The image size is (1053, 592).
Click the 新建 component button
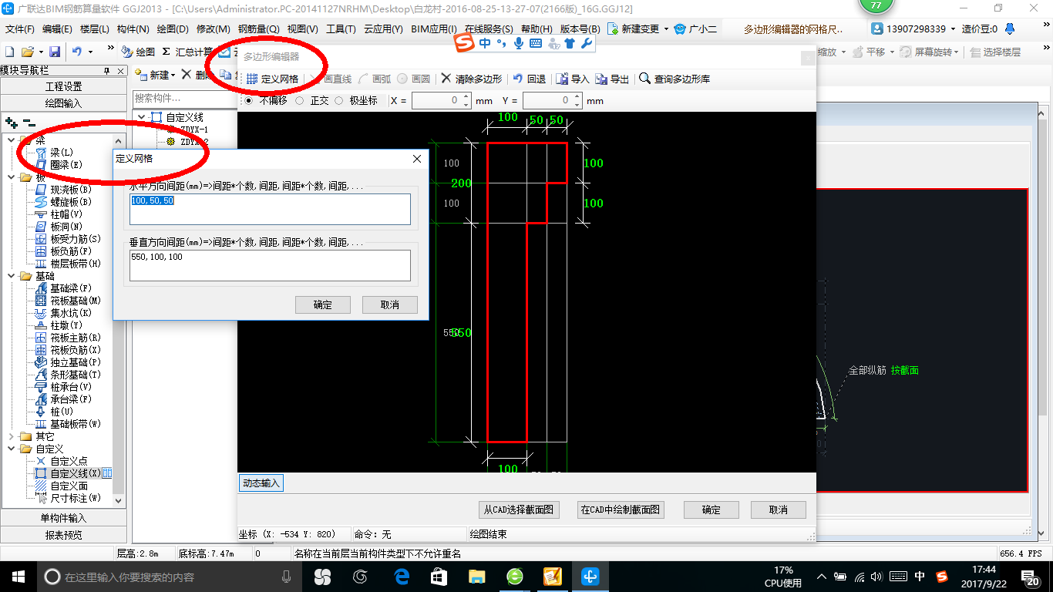click(x=155, y=75)
